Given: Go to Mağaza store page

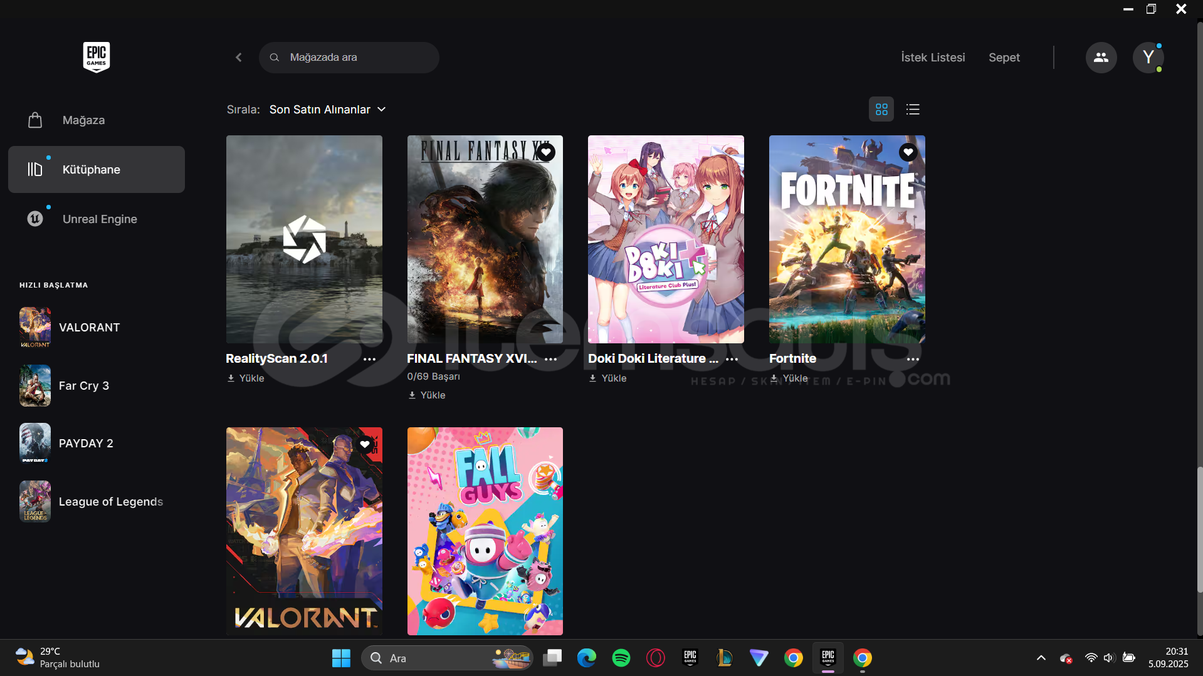Looking at the screenshot, I should pos(97,120).
